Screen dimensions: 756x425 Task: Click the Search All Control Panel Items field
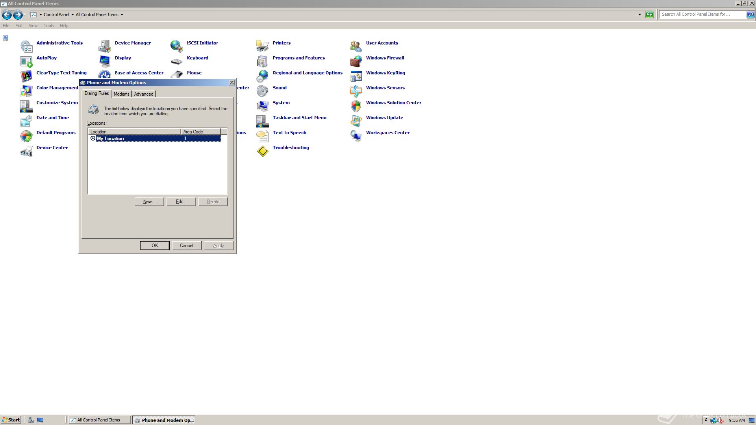click(x=703, y=15)
